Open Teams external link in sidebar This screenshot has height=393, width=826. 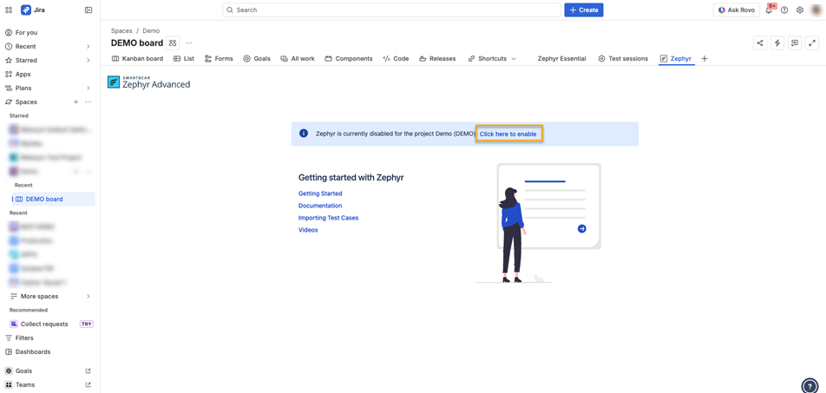88,384
